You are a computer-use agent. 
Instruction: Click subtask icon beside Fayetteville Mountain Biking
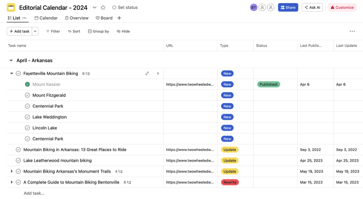coord(88,74)
